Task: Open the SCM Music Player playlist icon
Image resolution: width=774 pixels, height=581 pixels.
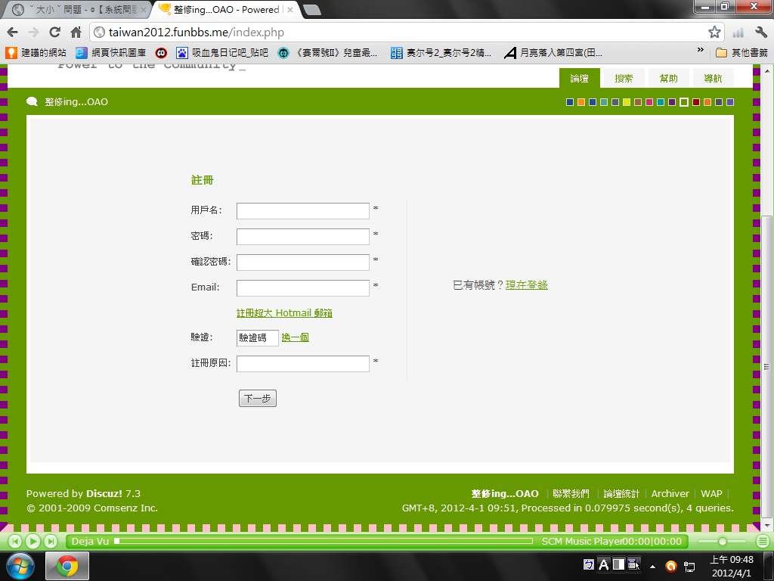Action: (763, 541)
